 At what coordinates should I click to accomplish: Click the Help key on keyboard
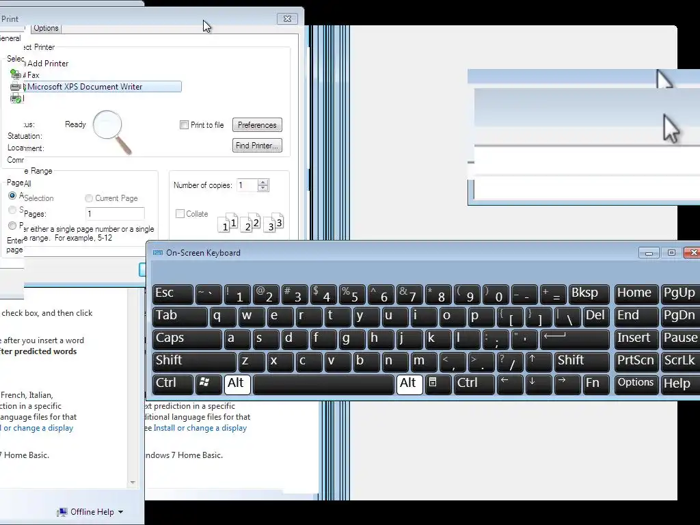click(x=680, y=385)
